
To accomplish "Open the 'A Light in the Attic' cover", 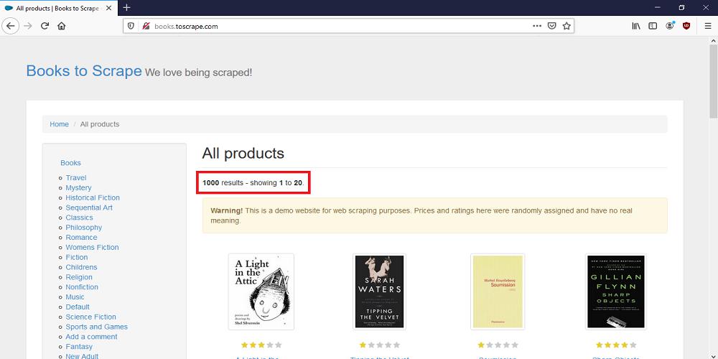I will tap(261, 291).
